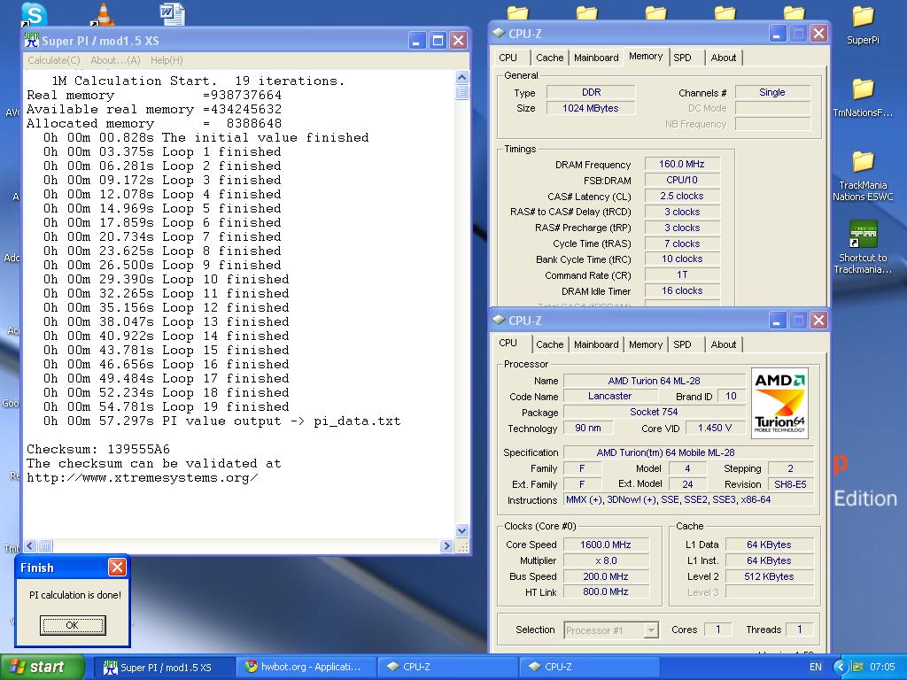Click the Core VID 1.450 V value
The width and height of the screenshot is (907, 680).
coord(715,428)
